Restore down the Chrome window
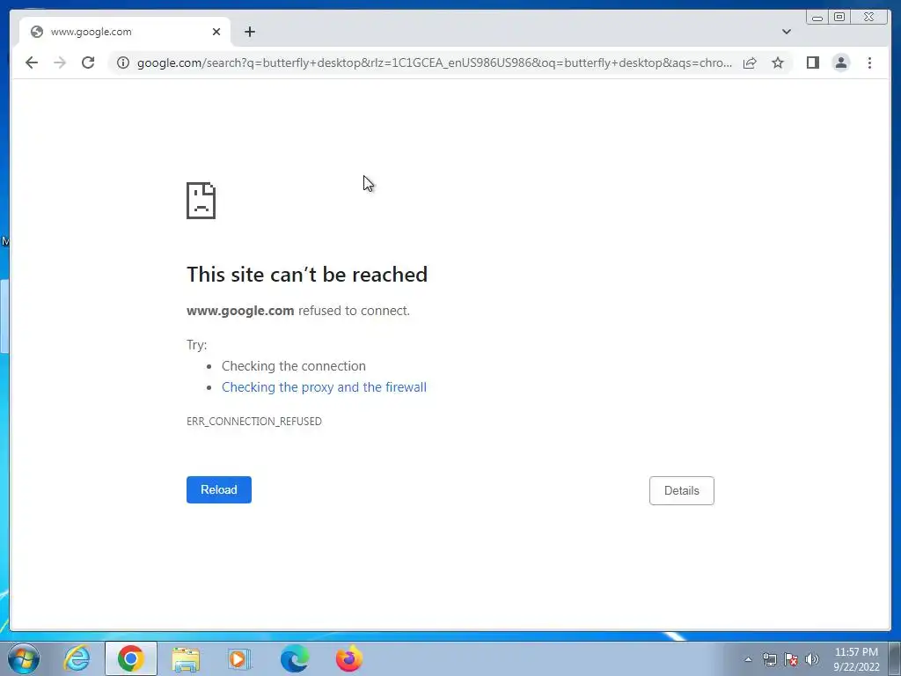 (x=839, y=18)
